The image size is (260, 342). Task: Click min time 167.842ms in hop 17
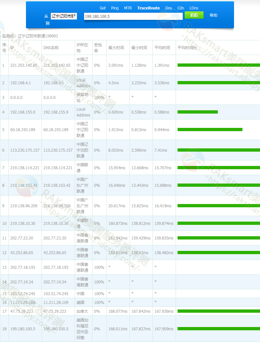point(141,311)
